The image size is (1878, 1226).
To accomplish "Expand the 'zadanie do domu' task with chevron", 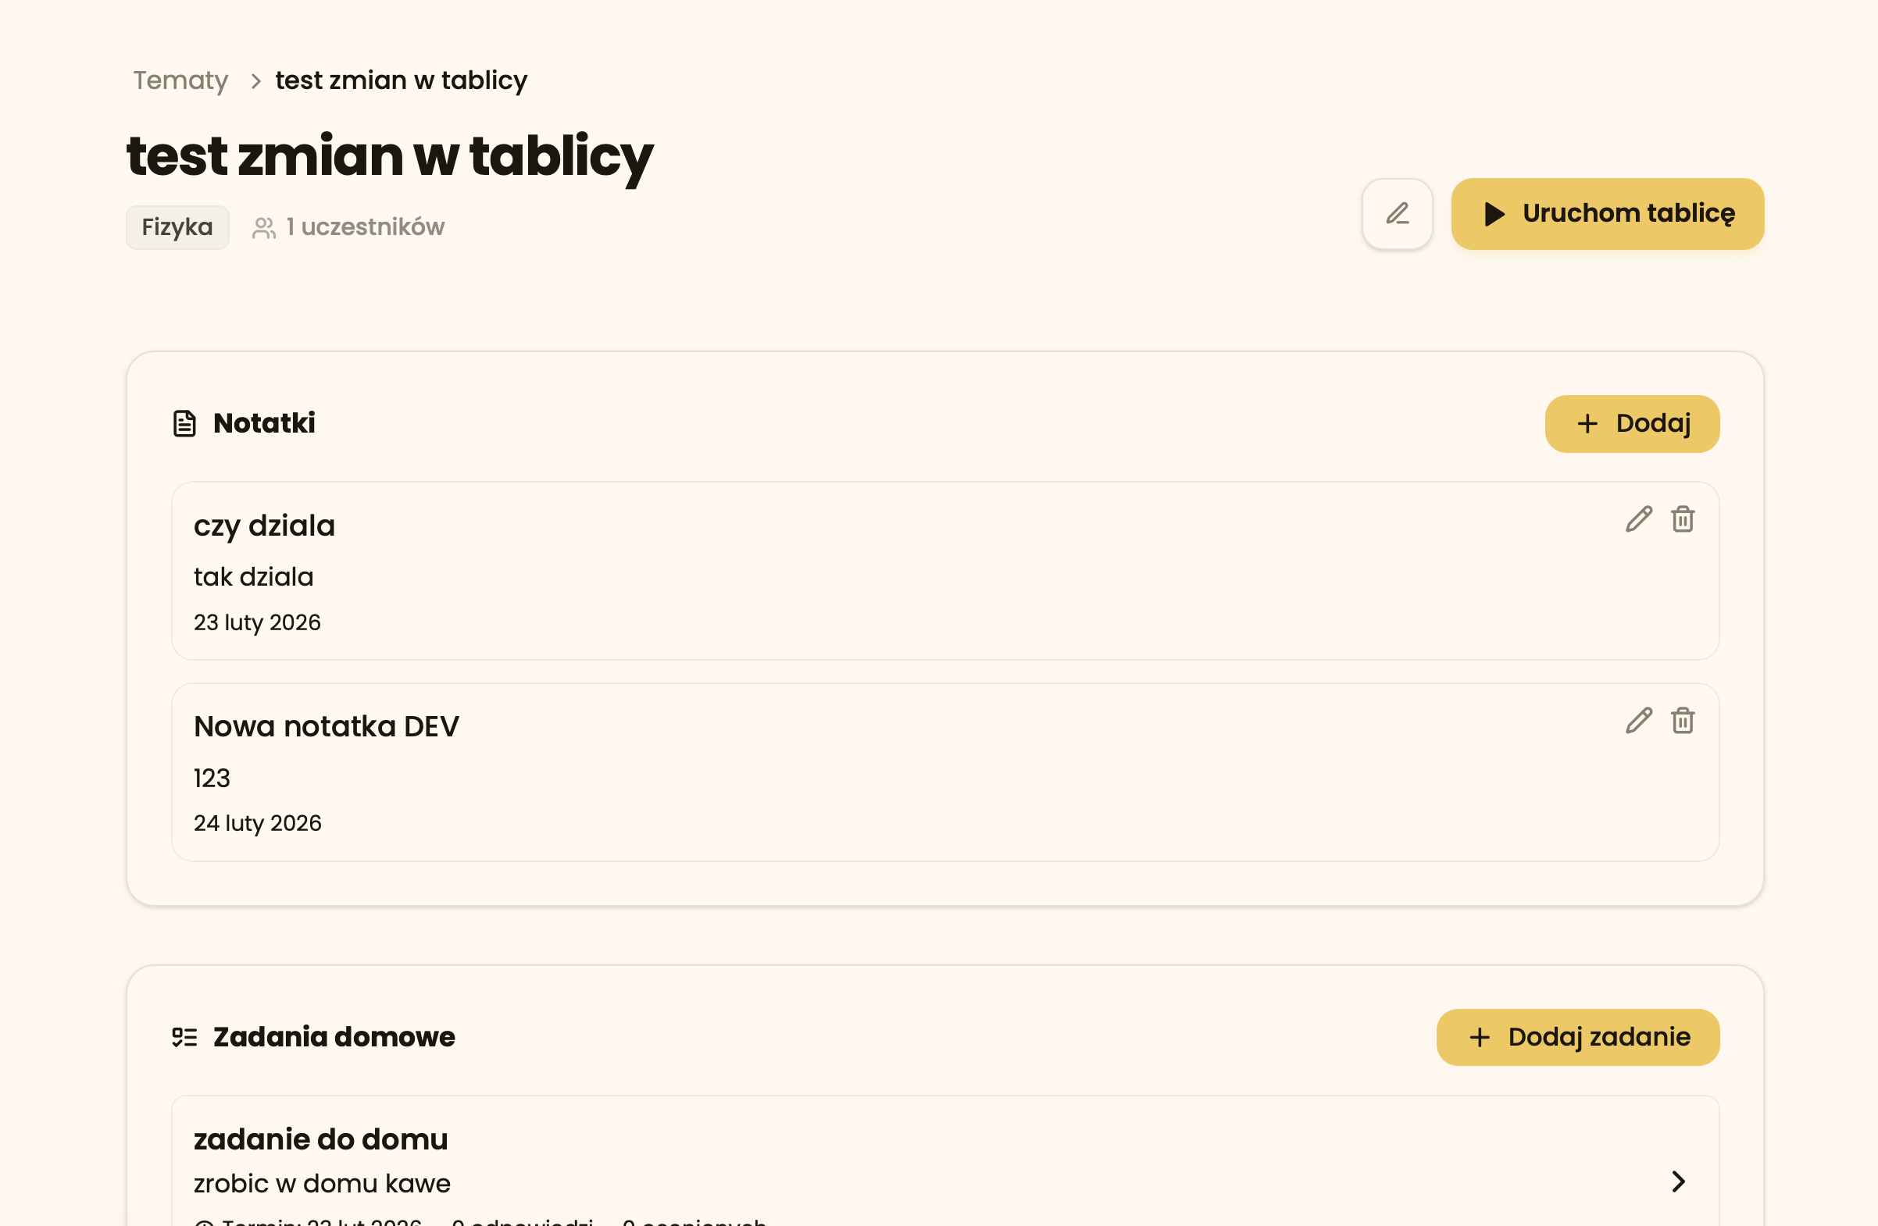I will click(x=1678, y=1181).
